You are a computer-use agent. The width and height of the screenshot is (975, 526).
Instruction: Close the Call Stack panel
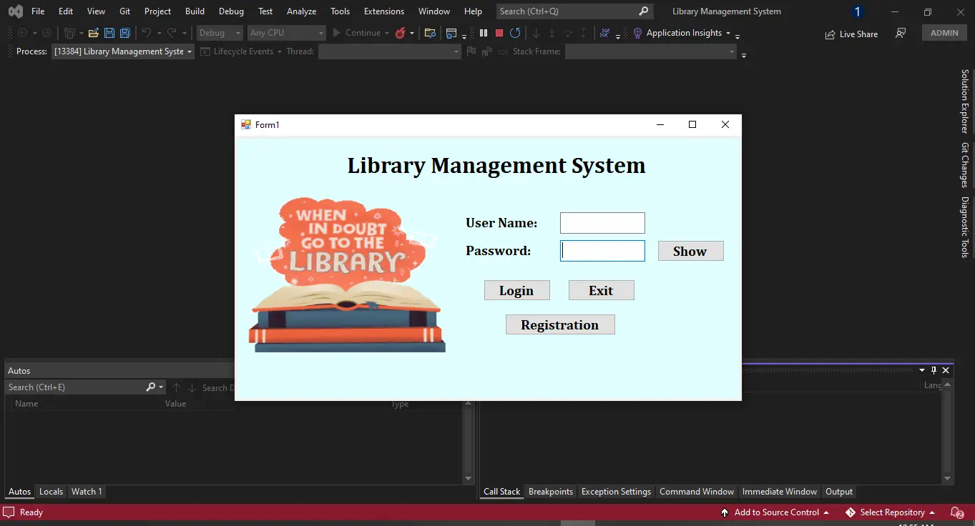coord(946,370)
